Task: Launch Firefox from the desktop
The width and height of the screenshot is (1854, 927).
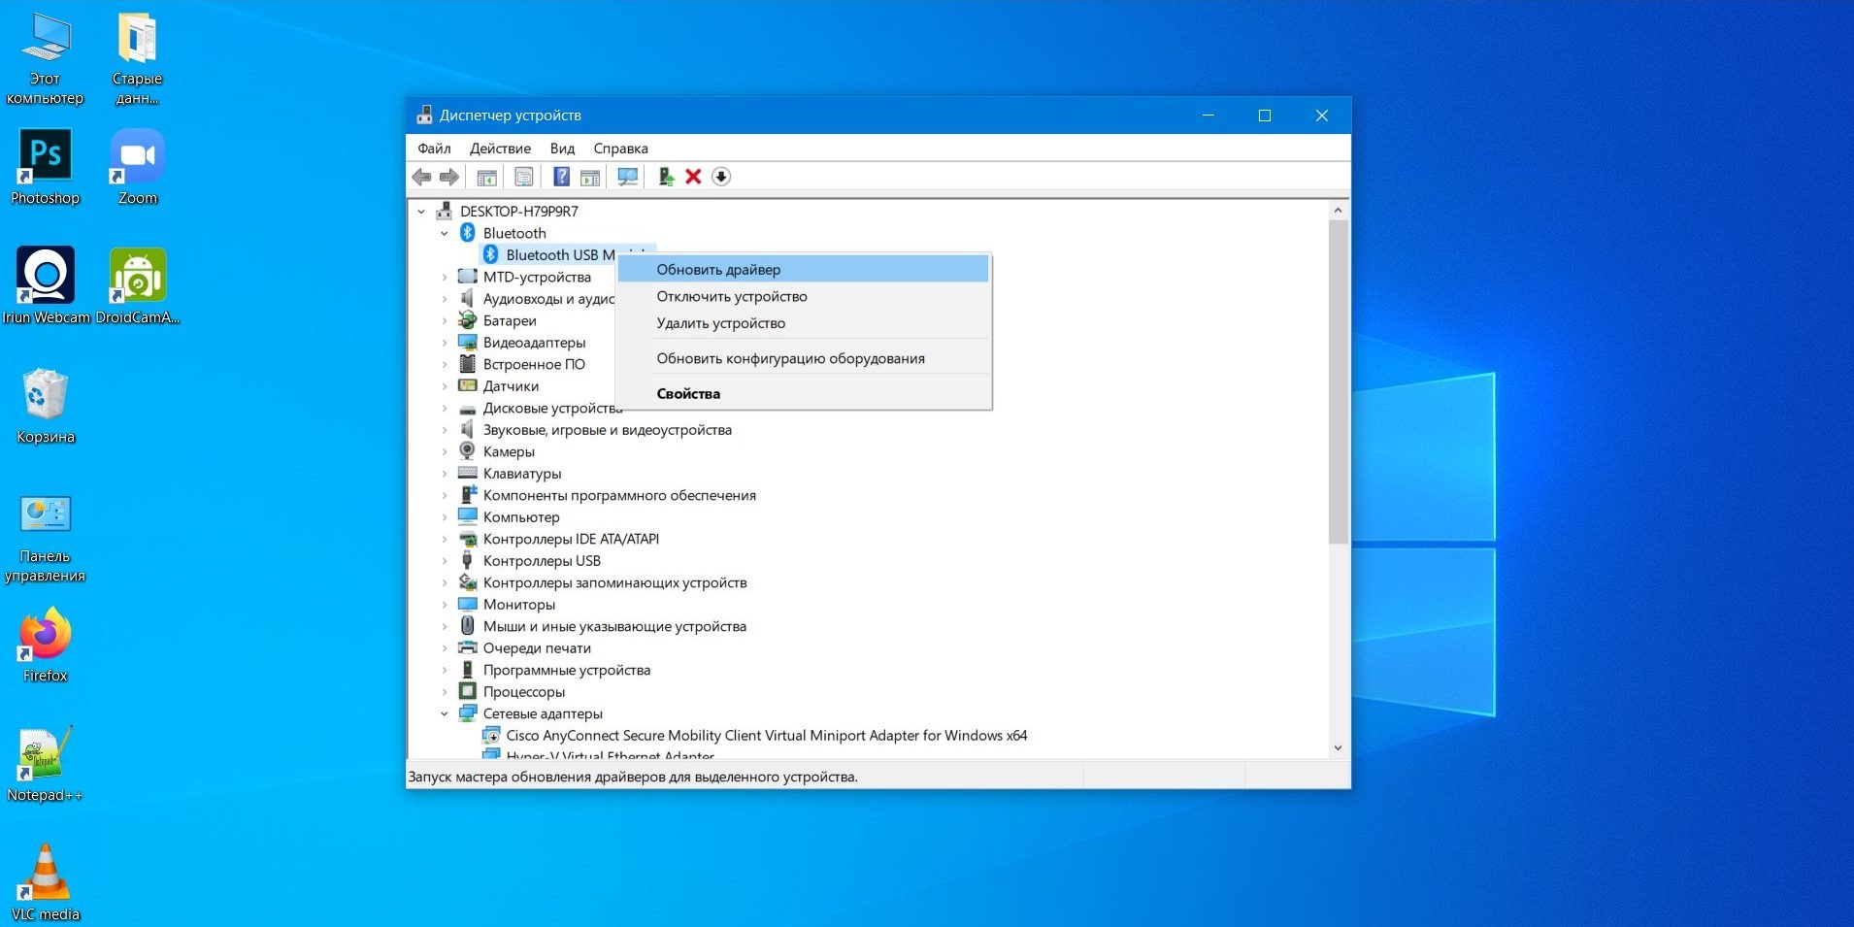Action: coord(45,646)
